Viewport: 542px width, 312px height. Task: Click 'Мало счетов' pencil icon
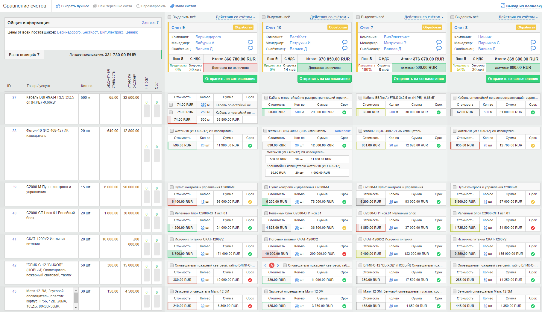(172, 6)
